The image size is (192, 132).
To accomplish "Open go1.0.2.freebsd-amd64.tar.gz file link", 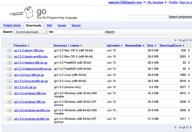I will pos(33,69).
